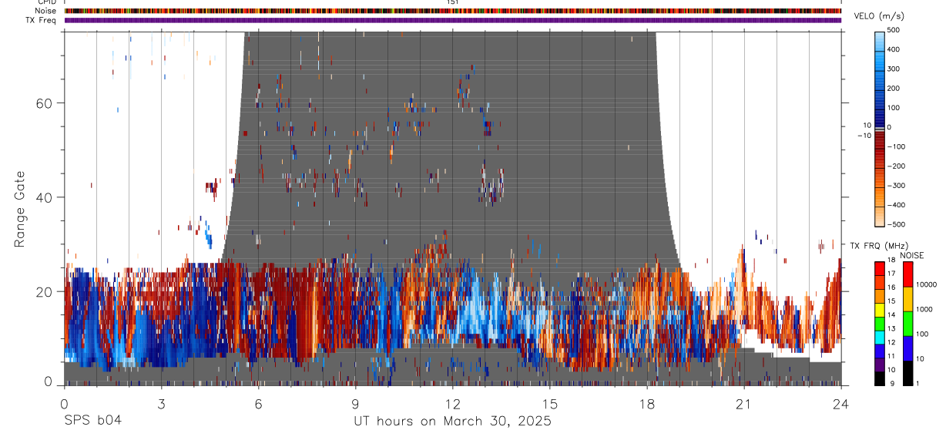Click the x-axis hour label 24

pos(840,403)
